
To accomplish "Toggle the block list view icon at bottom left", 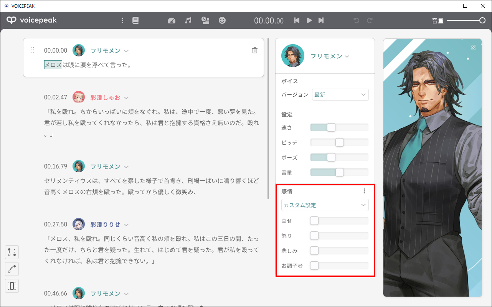I will [x=12, y=252].
